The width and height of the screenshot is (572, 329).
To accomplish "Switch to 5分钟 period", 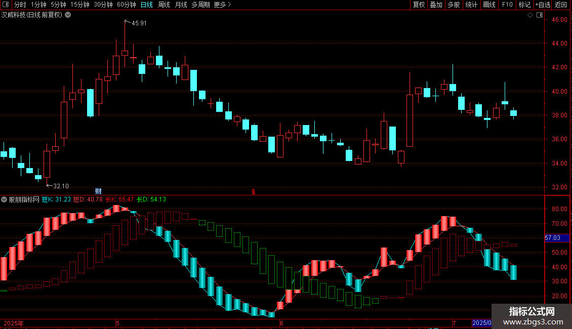I will pyautogui.click(x=58, y=5).
